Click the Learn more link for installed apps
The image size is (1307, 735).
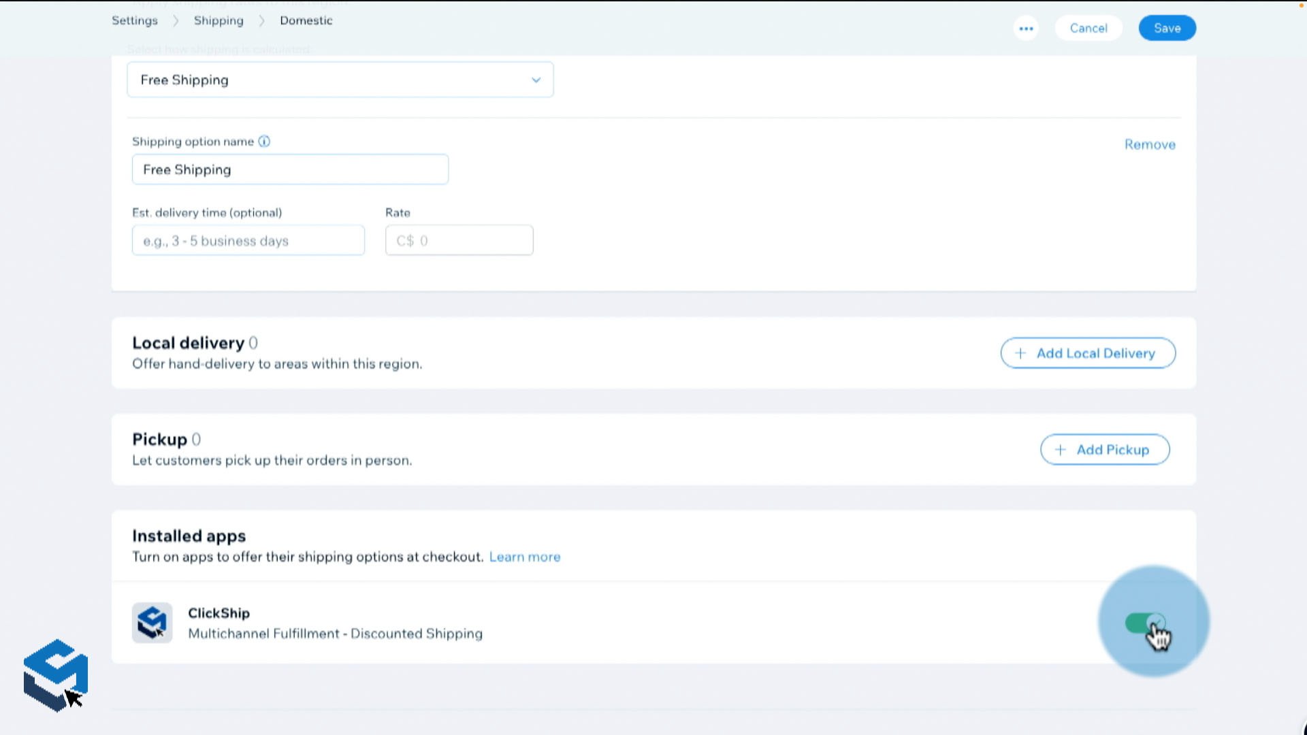click(525, 557)
